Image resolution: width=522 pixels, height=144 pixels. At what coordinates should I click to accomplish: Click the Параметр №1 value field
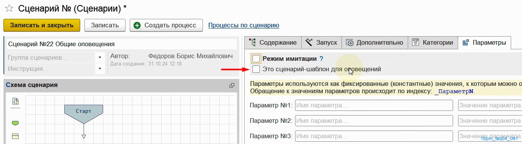tap(490, 105)
